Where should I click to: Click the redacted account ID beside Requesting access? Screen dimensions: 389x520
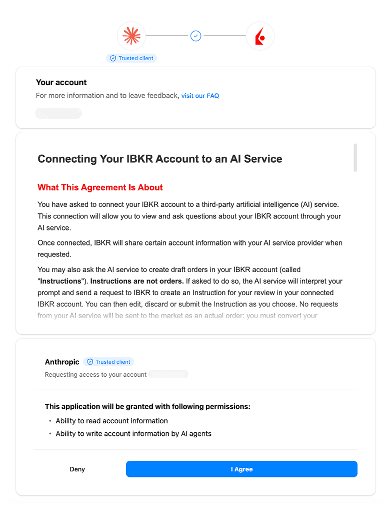(x=168, y=374)
